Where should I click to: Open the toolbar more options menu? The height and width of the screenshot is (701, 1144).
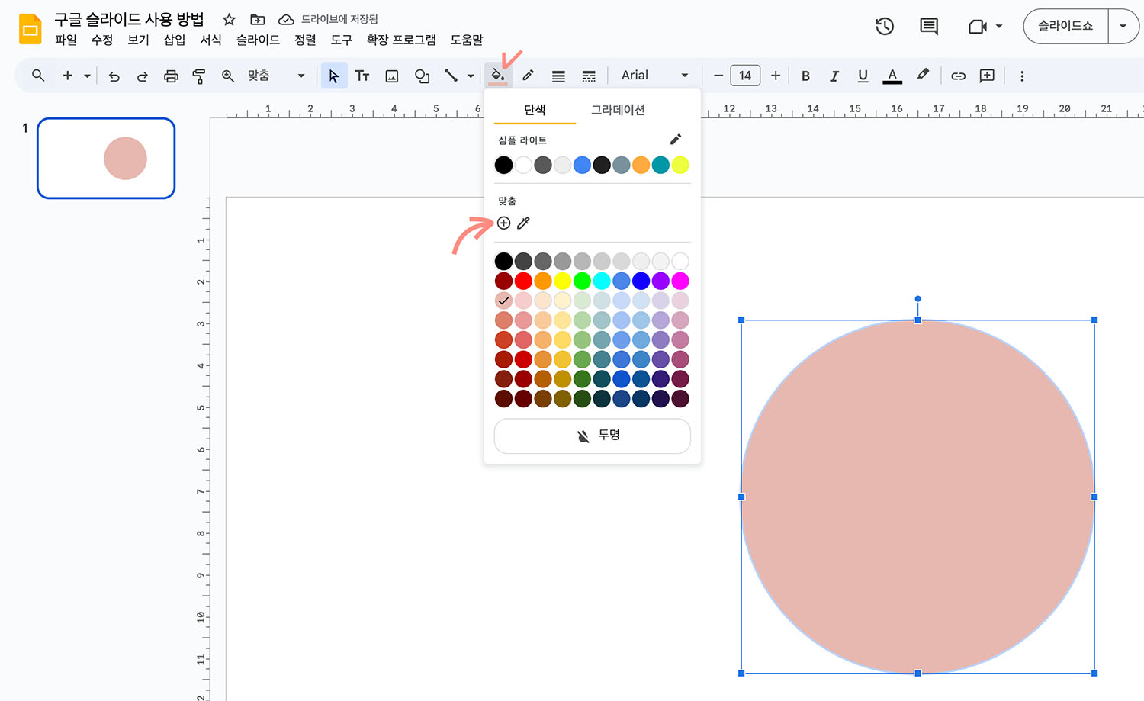(1022, 76)
